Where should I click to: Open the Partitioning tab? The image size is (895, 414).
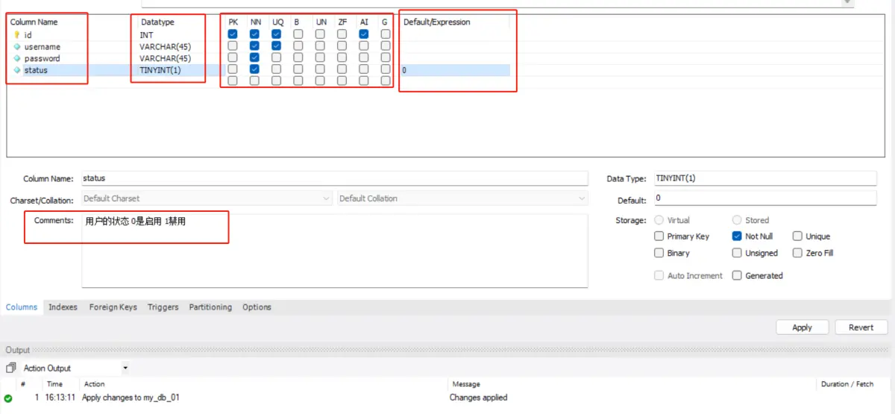[x=210, y=307]
